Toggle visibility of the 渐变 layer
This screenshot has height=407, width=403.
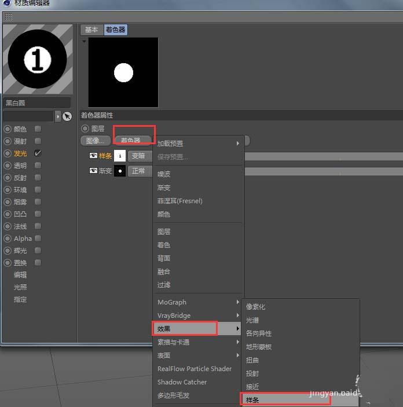[93, 171]
